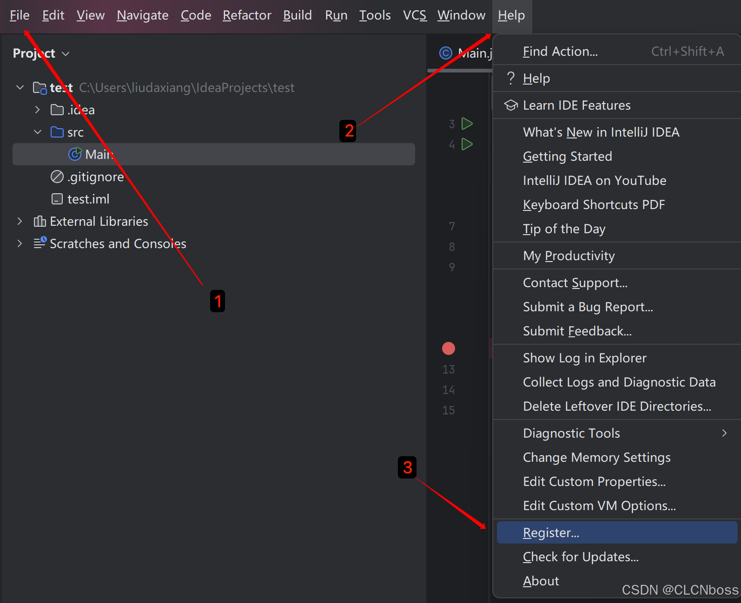Click the External Libraries icon
Viewport: 741px width, 603px height.
[x=40, y=221]
